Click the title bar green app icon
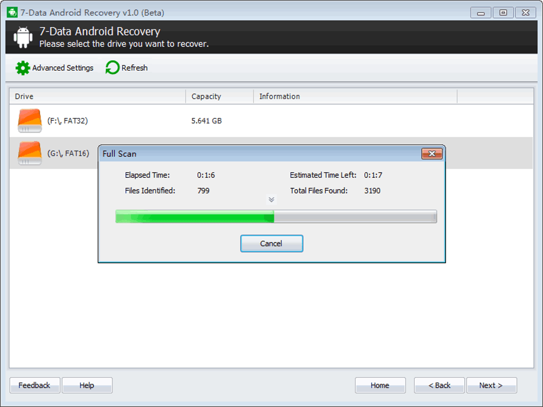This screenshot has width=543, height=407. point(12,12)
